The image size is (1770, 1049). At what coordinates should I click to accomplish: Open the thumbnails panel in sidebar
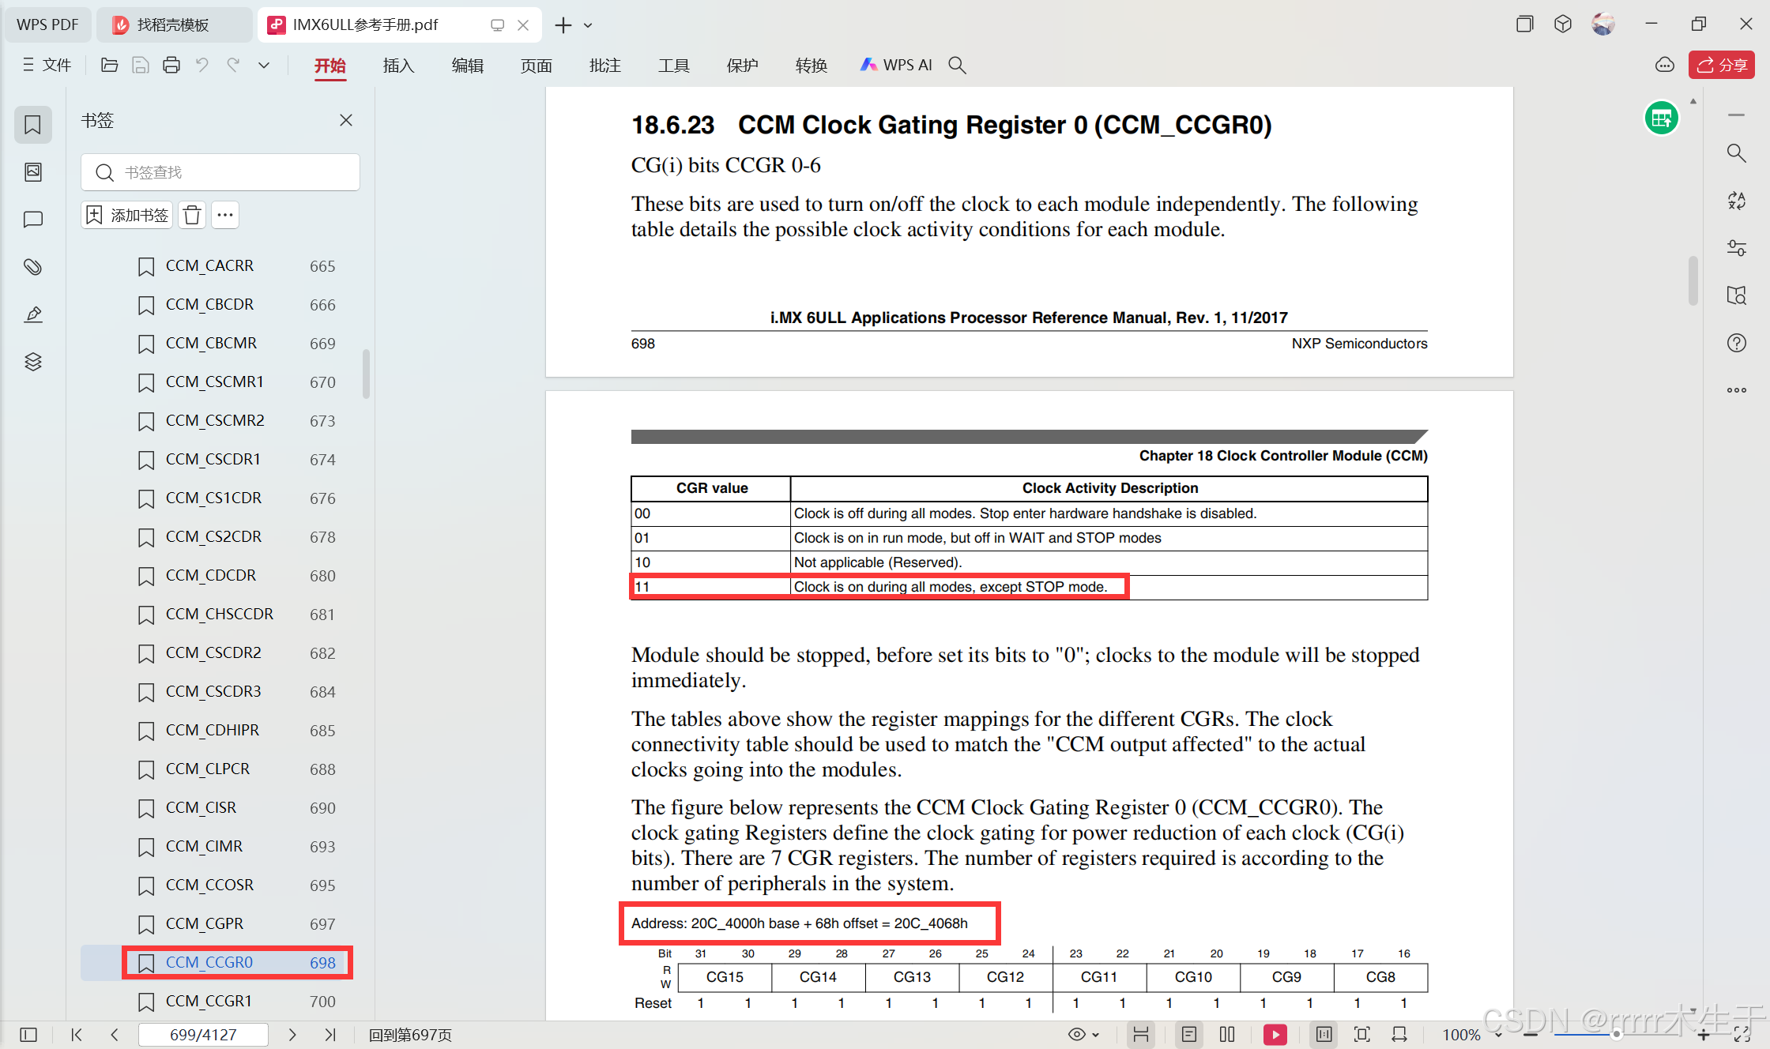click(x=32, y=172)
